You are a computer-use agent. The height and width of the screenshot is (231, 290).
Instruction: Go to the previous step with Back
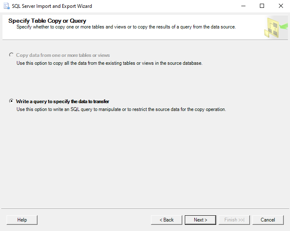click(x=167, y=220)
